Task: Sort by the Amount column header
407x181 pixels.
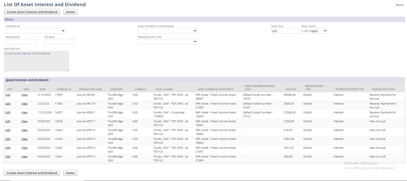Action: pyautogui.click(x=291, y=89)
